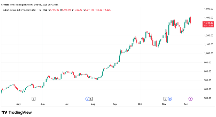Click the earnings E marker near late May
Image resolution: width=216 pixels, height=117 pixels.
tap(33, 99)
